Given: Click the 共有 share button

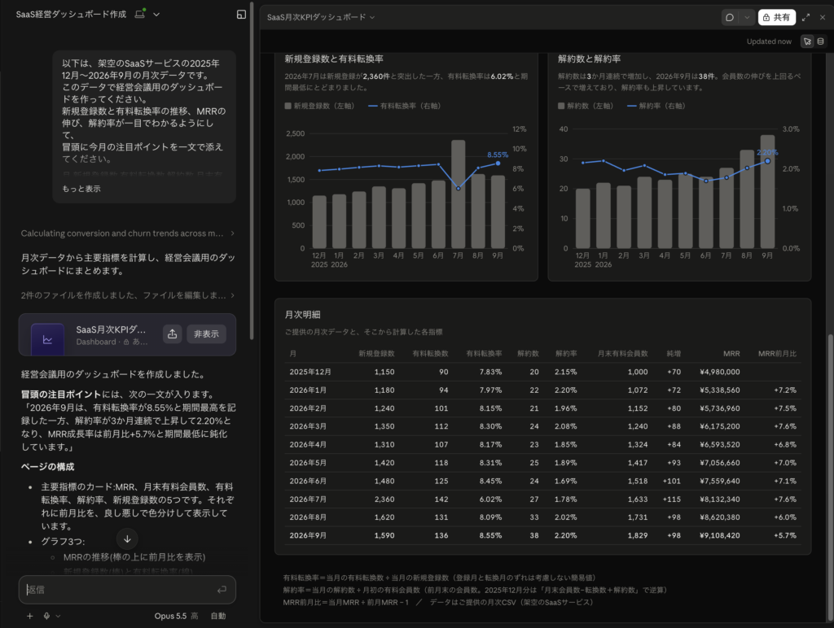Looking at the screenshot, I should point(776,18).
